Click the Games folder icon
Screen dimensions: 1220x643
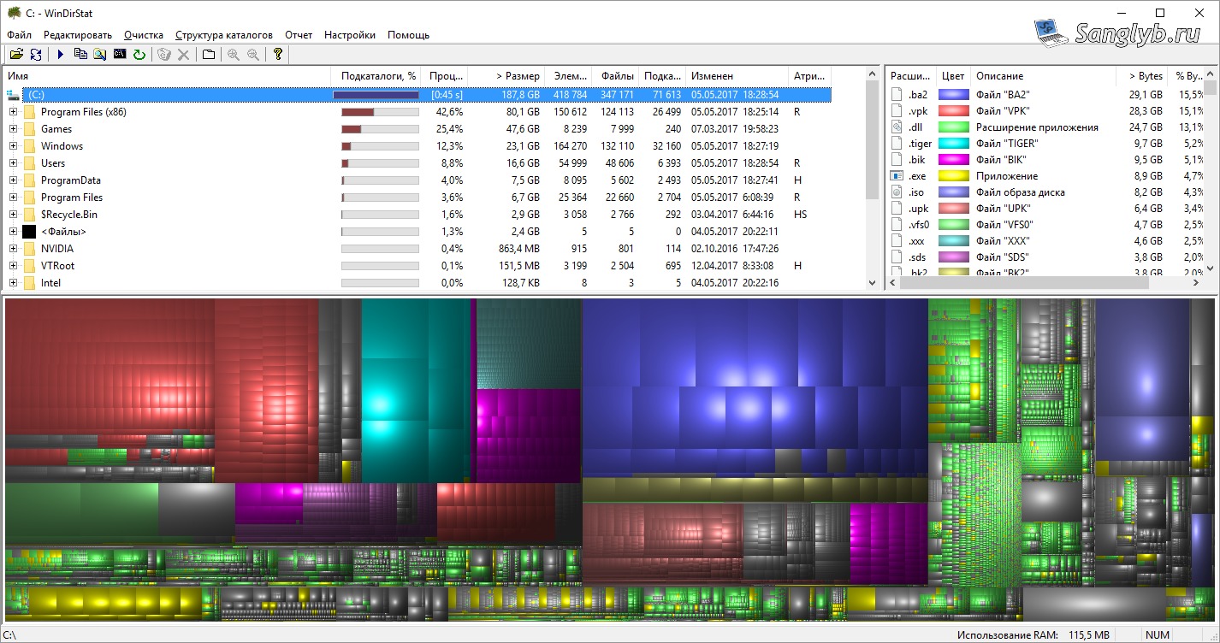(29, 129)
